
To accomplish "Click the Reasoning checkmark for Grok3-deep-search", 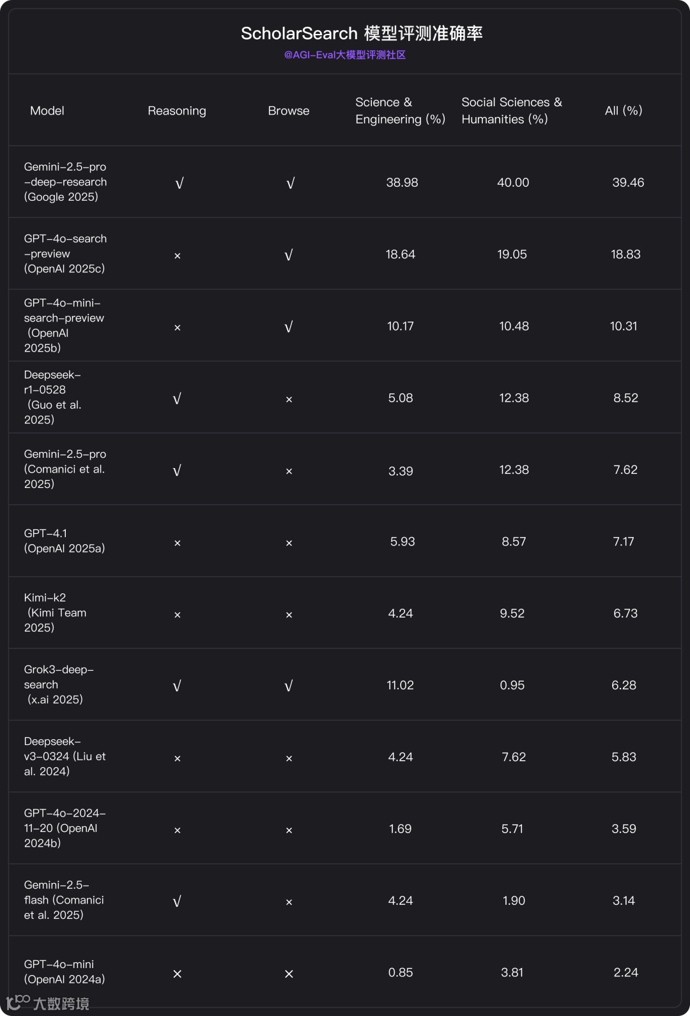I will (x=177, y=686).
